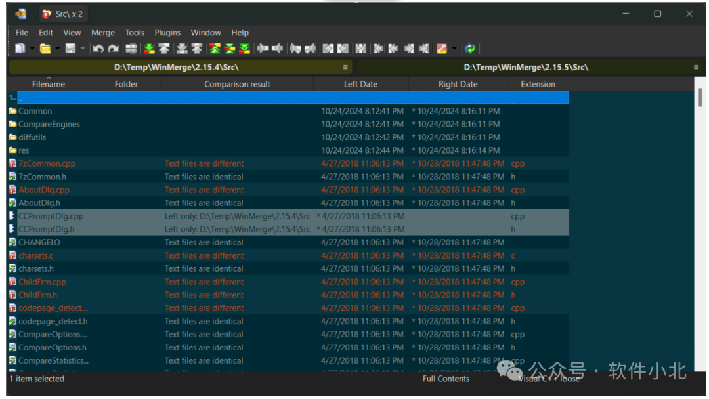Image resolution: width=709 pixels, height=399 pixels.
Task: Sort by the Comparison result column header
Action: [238, 84]
